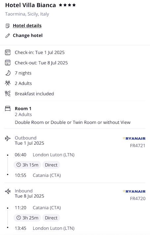Image resolution: width=150 pixels, height=235 pixels.
Task: Click the hotel details document icon
Action: coord(8,26)
